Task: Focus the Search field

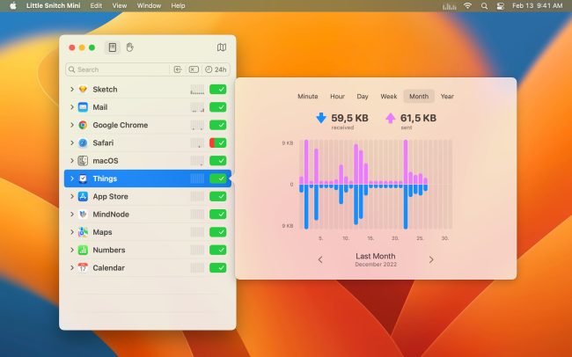Action: point(119,69)
